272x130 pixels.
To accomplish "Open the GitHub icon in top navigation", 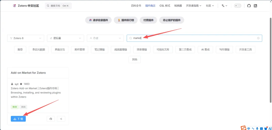I will coord(249,6).
